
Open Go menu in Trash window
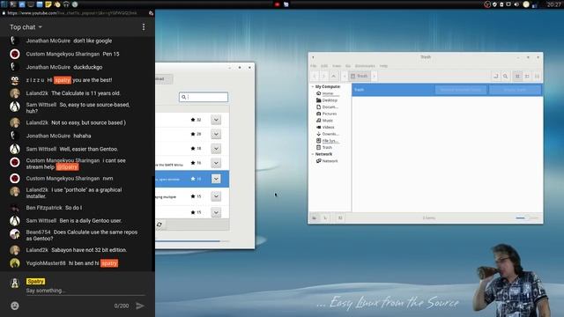pyautogui.click(x=348, y=66)
